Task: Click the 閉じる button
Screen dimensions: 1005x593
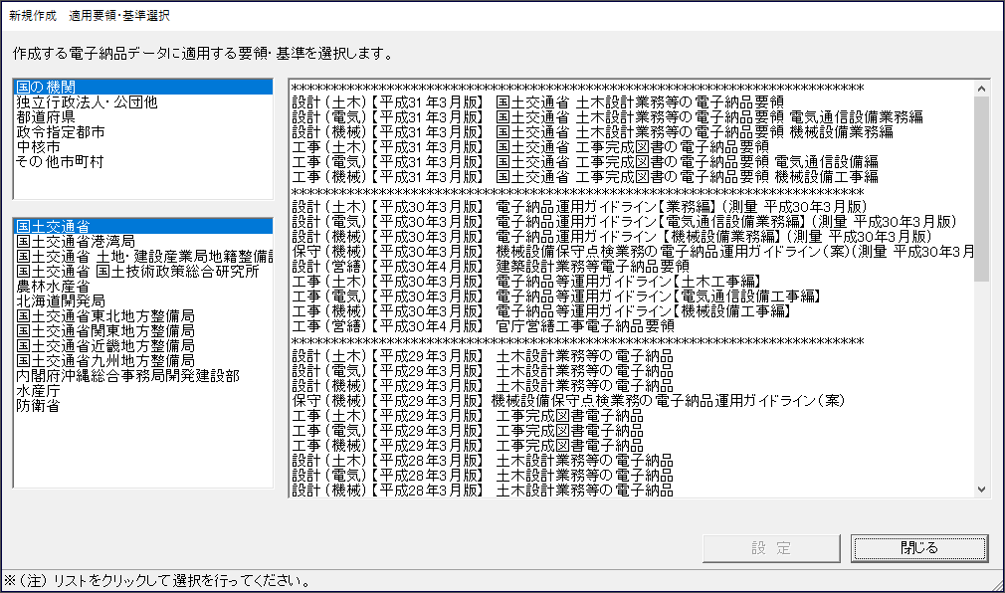Action: [x=919, y=548]
